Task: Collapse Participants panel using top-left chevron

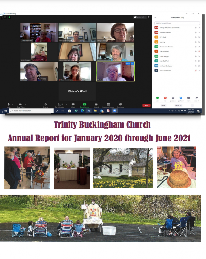Action: coord(155,18)
